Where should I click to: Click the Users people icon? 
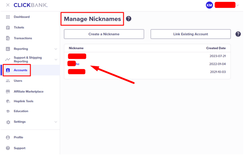8,81
